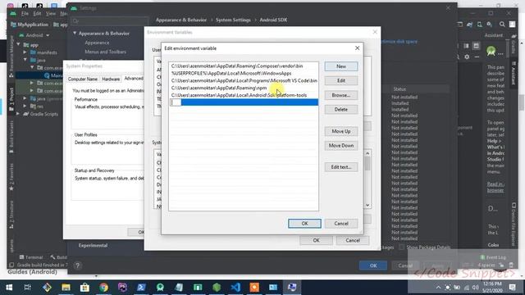
Task: Click the Read in a browser link
Action: (x=495, y=187)
